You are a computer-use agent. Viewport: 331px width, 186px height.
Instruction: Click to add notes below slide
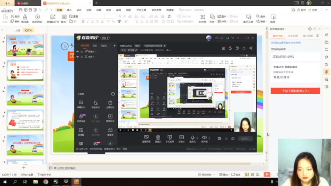tap(65, 168)
